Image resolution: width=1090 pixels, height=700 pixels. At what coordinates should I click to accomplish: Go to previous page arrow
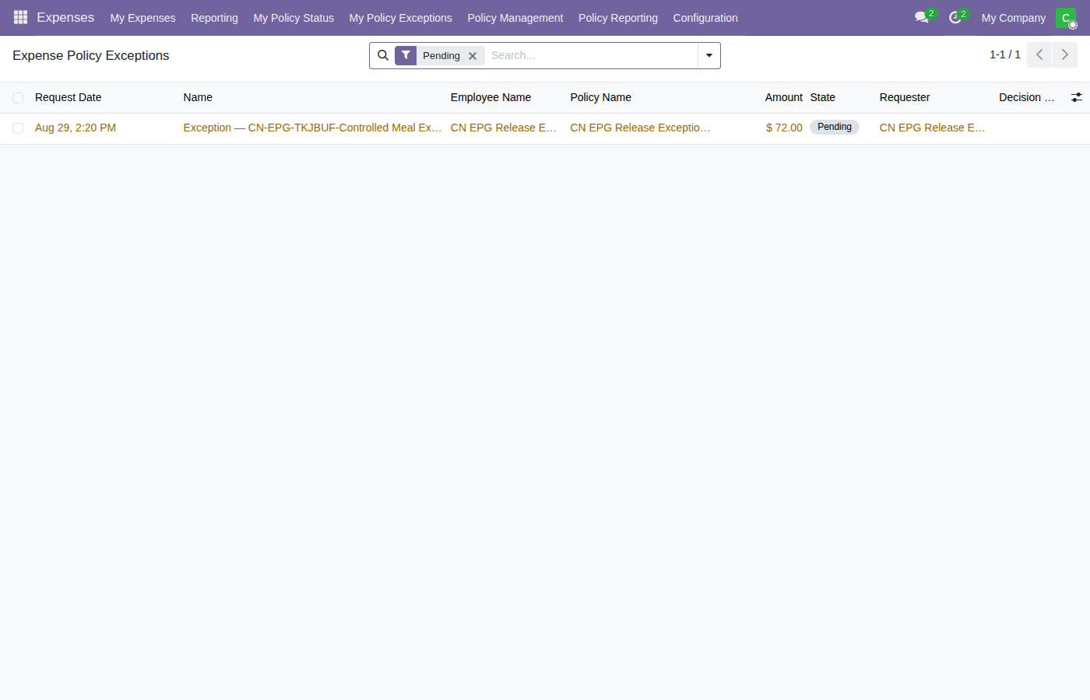coord(1039,55)
